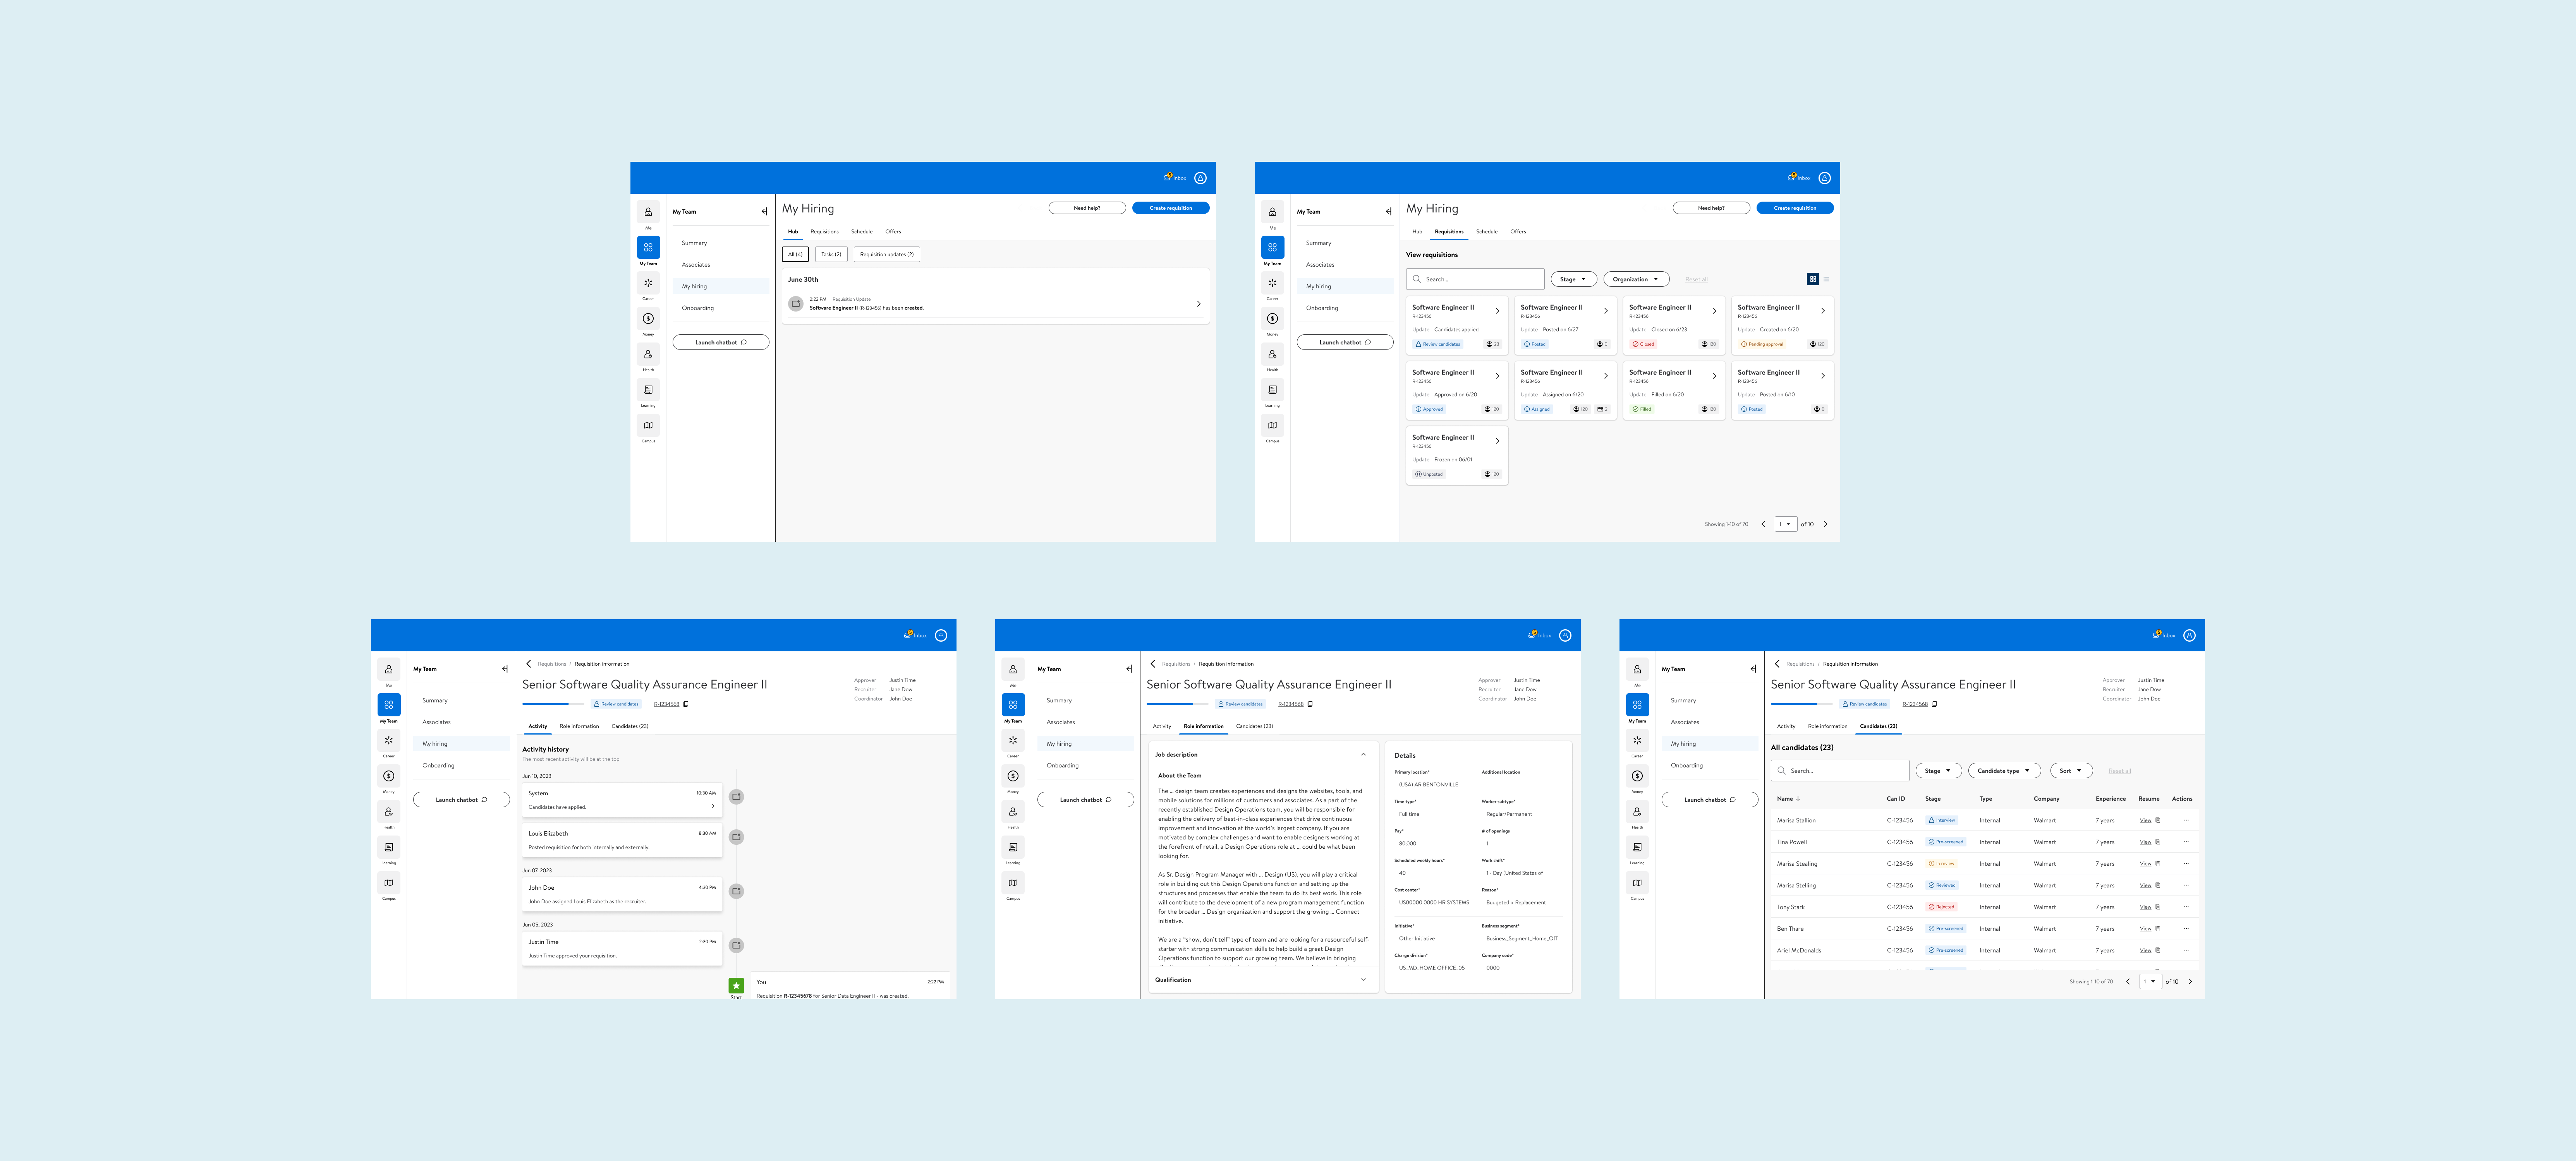
Task: Click the Search field on the All candidates screen
Action: [1840, 771]
